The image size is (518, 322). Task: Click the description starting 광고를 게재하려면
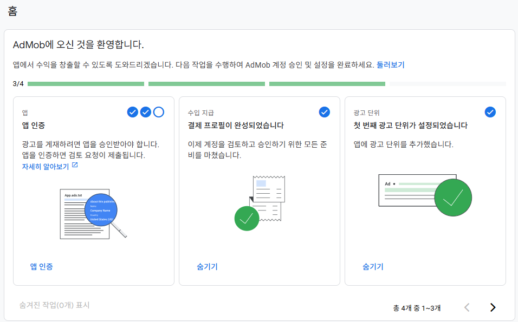pyautogui.click(x=90, y=149)
